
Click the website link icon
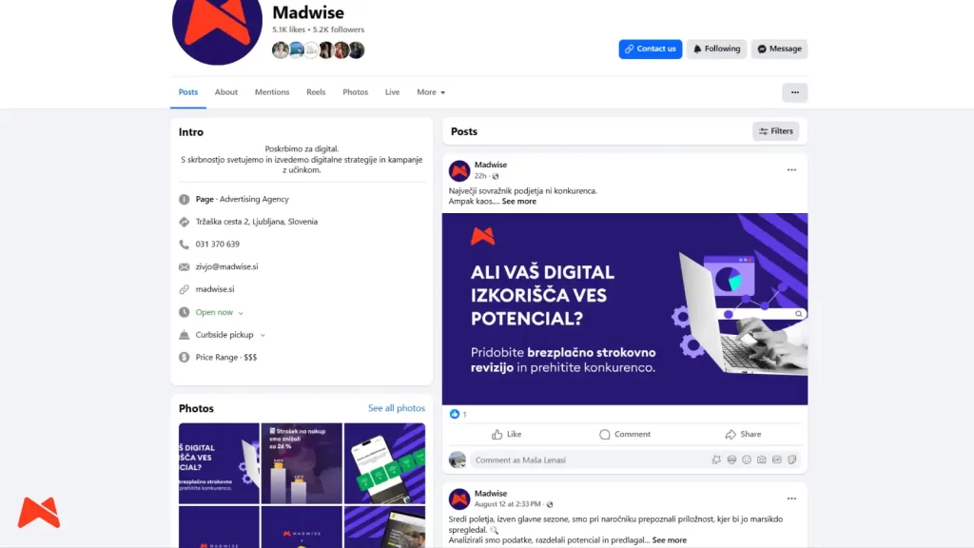pos(184,289)
